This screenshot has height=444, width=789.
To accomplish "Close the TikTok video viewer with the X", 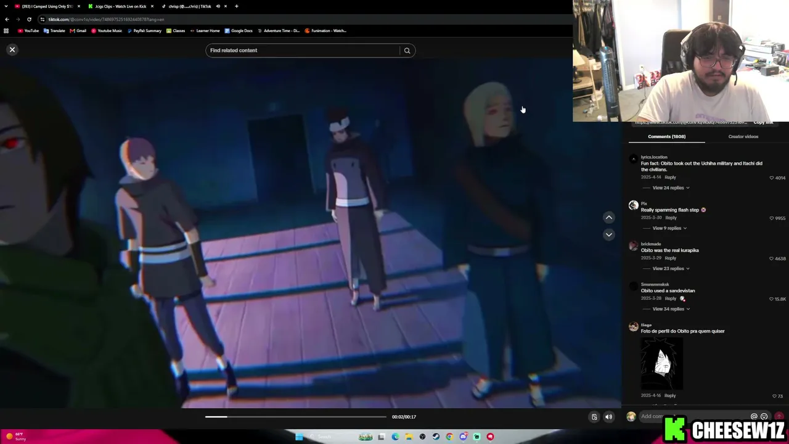I will click(x=12, y=49).
